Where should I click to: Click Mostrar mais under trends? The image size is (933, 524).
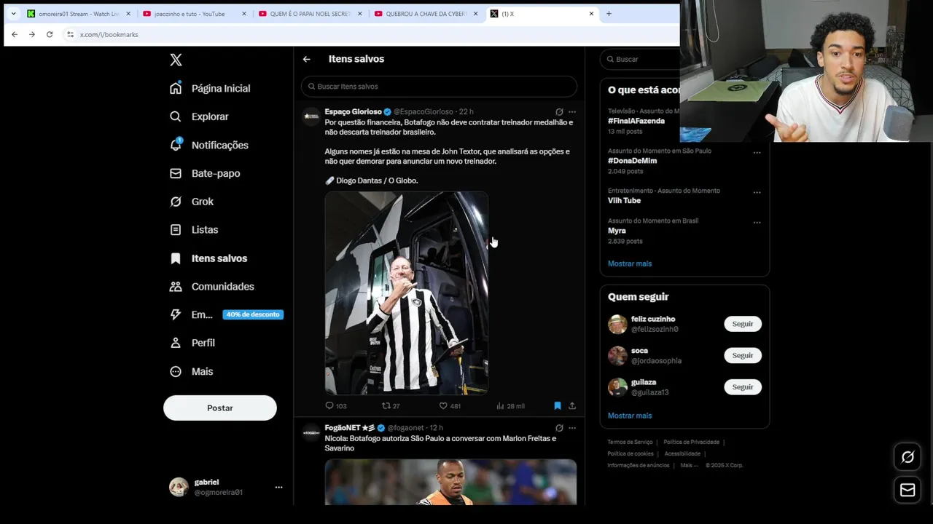pos(630,263)
